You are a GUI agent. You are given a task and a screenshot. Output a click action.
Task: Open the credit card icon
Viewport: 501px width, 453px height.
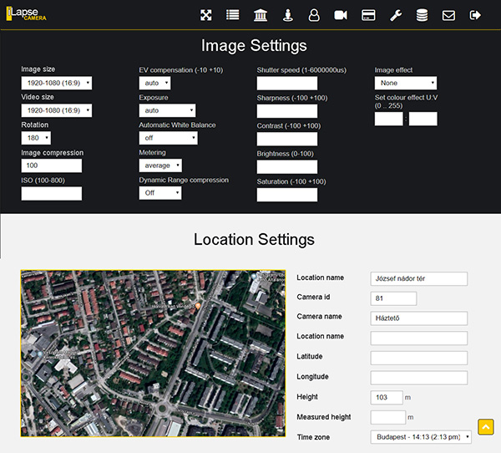tap(367, 15)
